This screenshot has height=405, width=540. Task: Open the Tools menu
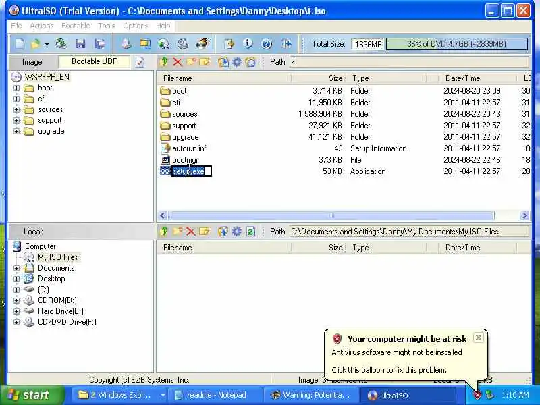pyautogui.click(x=107, y=26)
